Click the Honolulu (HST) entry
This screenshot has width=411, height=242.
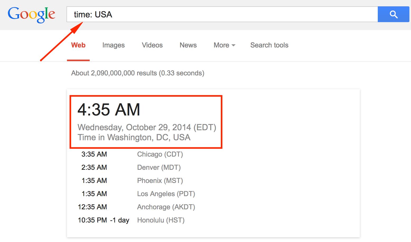(x=161, y=220)
